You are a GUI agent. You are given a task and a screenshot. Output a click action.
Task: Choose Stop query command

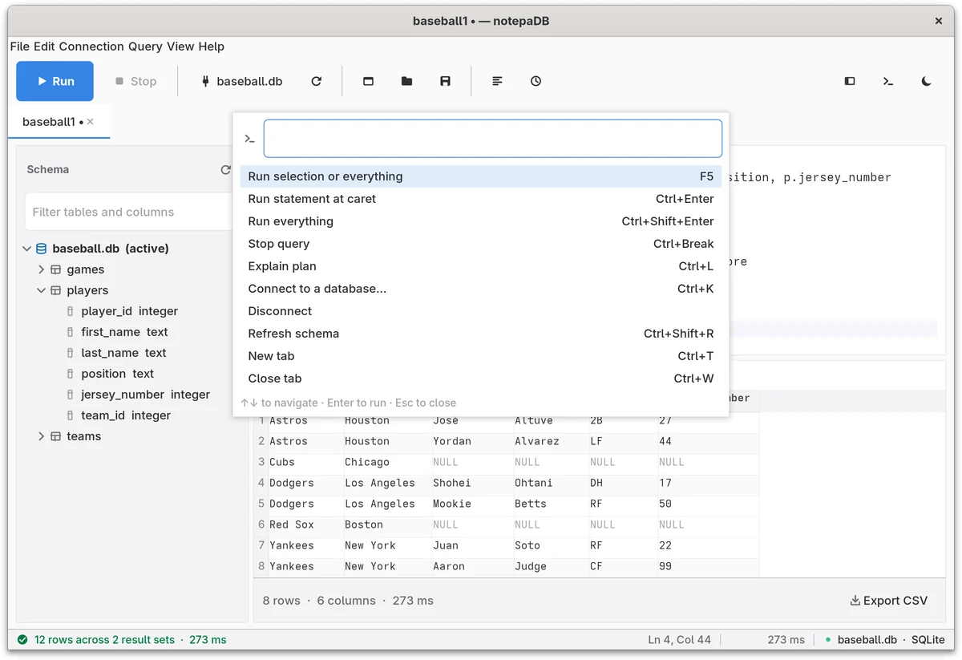pyautogui.click(x=481, y=244)
